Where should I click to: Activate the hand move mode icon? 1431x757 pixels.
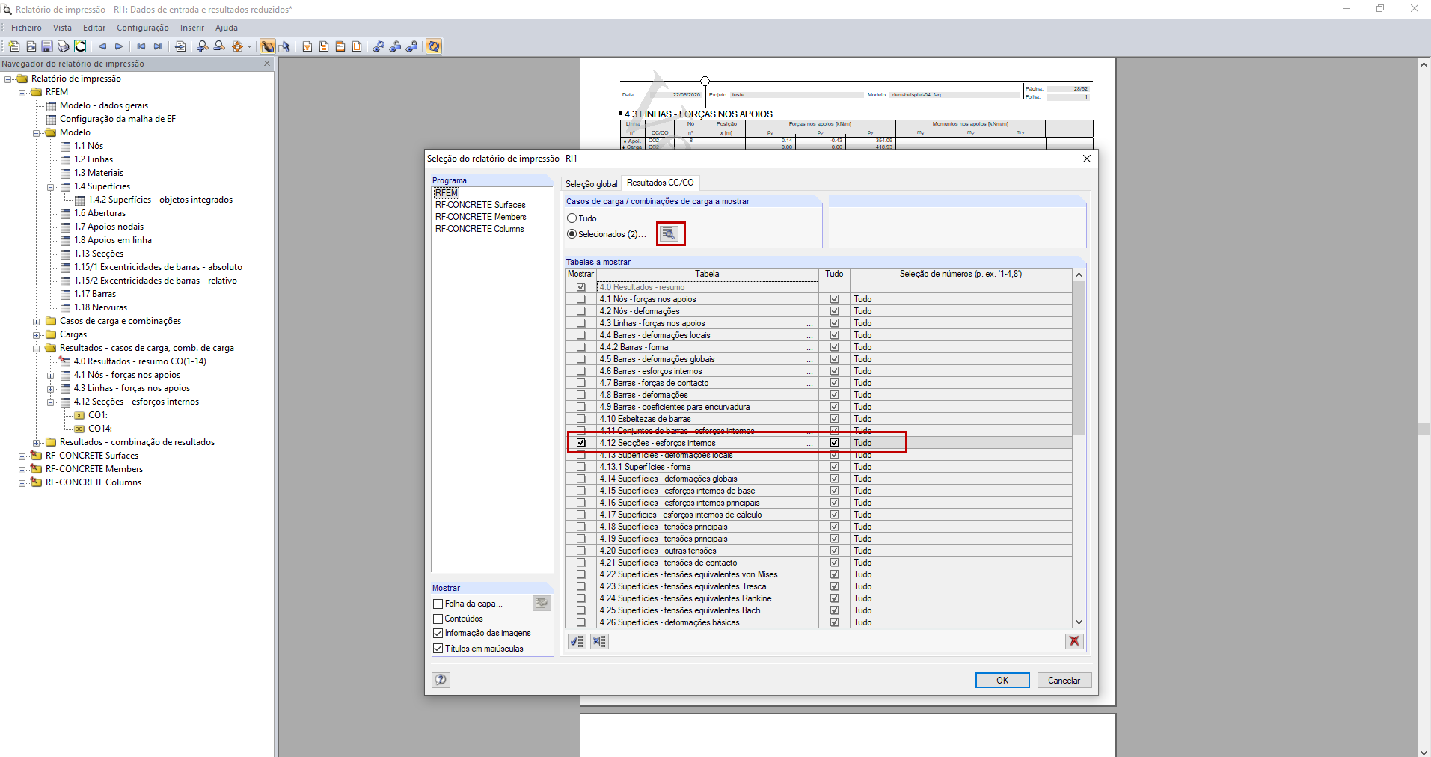point(267,46)
